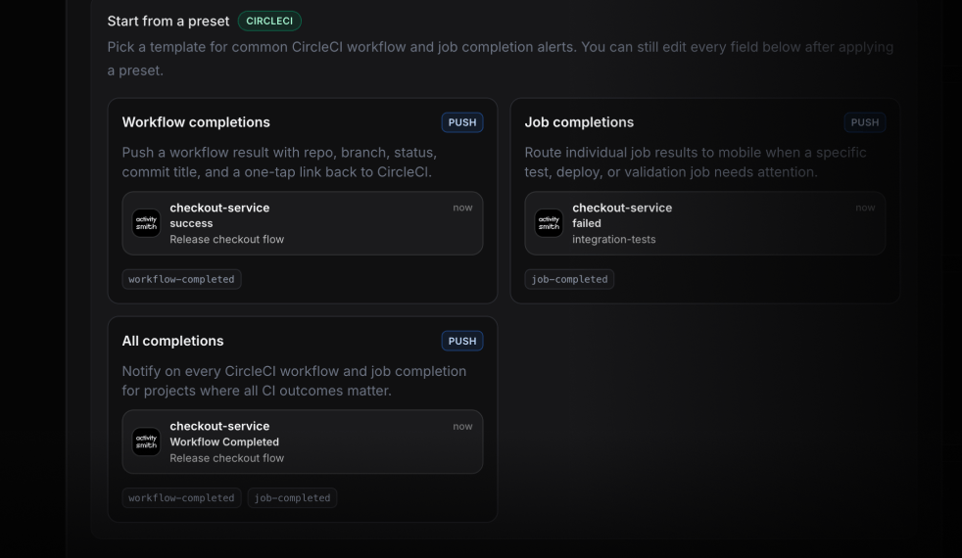Click the workflow-completed tag under All completions
The width and height of the screenshot is (962, 558).
point(181,498)
